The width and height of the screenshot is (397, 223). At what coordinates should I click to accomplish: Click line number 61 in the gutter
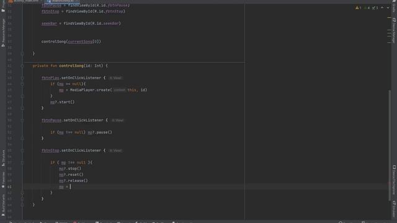click(9, 187)
